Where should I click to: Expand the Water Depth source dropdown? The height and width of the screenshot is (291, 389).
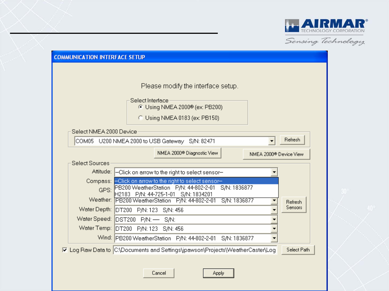coord(274,210)
